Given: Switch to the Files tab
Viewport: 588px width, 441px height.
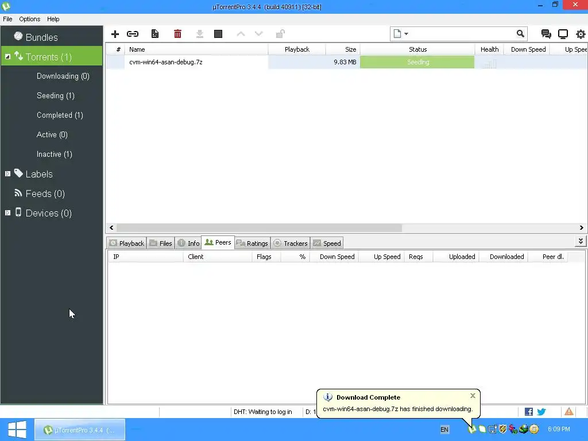Looking at the screenshot, I should coord(161,243).
